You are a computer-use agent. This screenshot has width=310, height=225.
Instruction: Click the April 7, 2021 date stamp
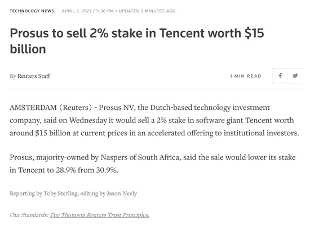click(x=77, y=11)
